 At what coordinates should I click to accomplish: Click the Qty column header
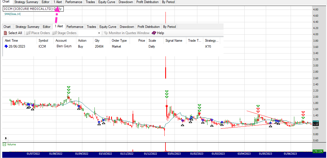click(x=97, y=41)
